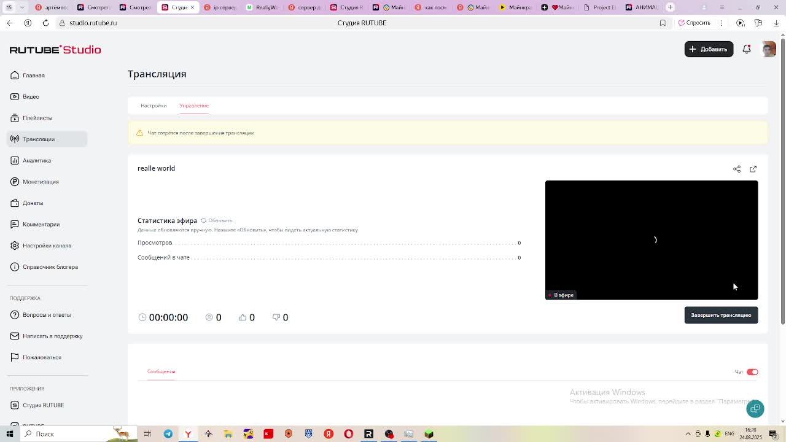Open a new browser tab with plus
The width and height of the screenshot is (786, 442).
[x=671, y=7]
